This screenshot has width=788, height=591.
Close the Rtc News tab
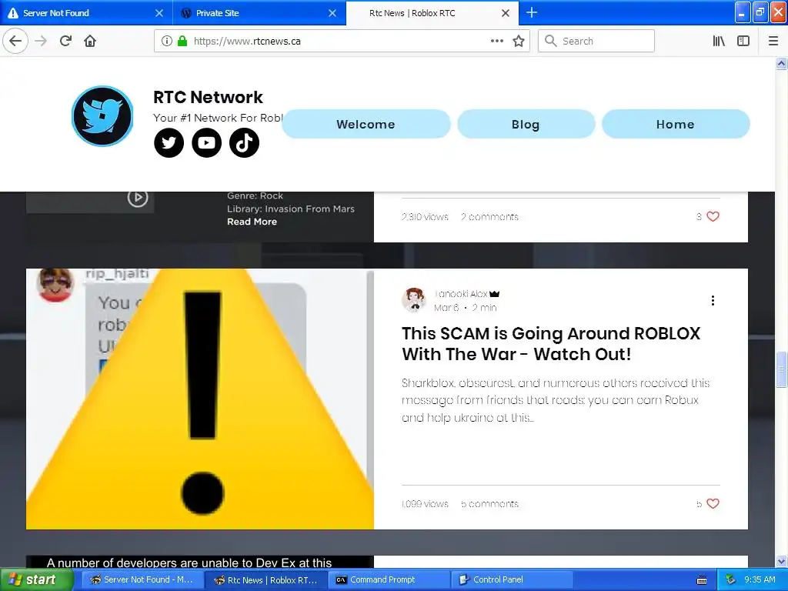506,13
